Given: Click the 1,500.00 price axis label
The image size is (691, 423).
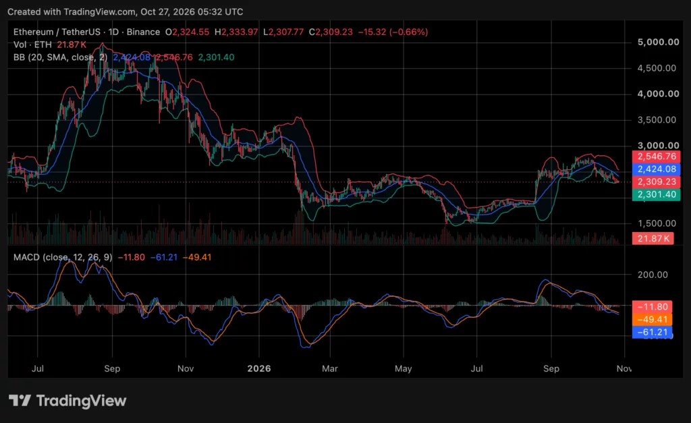Looking at the screenshot, I should click(x=657, y=223).
